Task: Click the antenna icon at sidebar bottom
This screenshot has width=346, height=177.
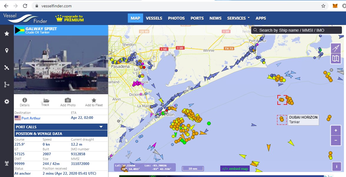Action: click(x=7, y=163)
